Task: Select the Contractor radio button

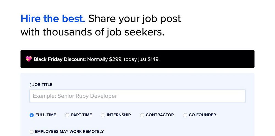Action: click(142, 115)
